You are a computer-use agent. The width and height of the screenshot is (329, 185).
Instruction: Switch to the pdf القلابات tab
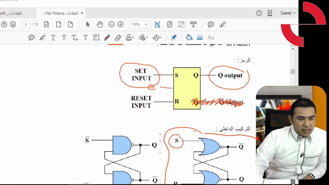point(11,13)
